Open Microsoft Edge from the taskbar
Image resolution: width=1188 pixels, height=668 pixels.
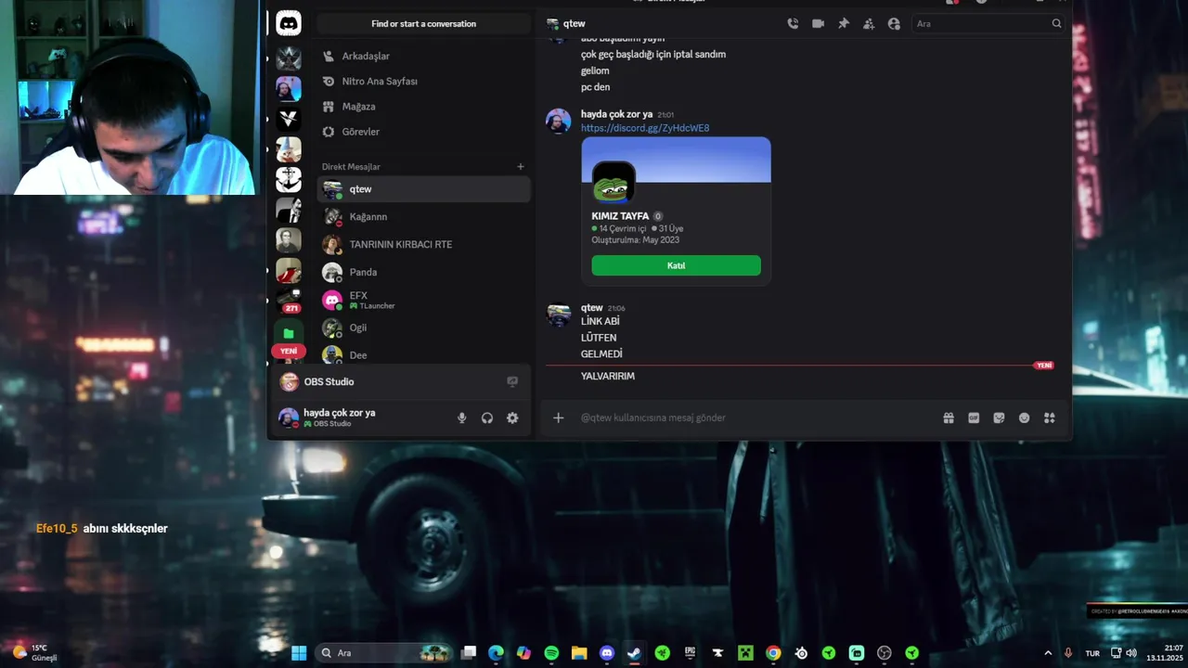(x=496, y=653)
